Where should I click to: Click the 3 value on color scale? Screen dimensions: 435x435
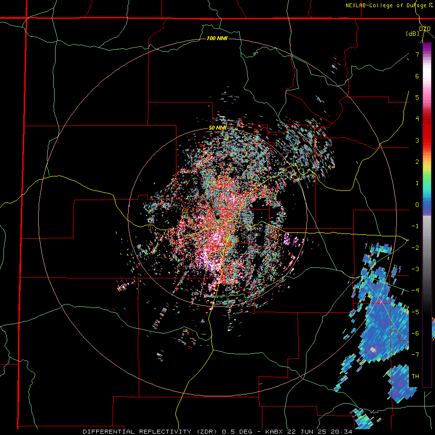417,140
